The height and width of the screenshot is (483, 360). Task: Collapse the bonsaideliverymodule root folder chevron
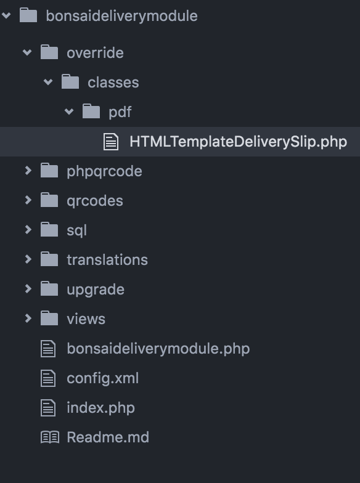coord(6,15)
